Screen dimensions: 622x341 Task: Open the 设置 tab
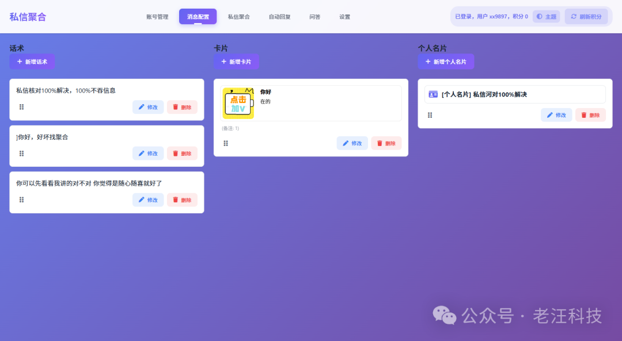click(345, 17)
